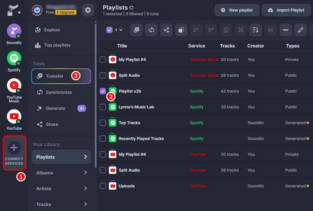Click the Import Playlist button
The image size is (313, 211).
286,10
